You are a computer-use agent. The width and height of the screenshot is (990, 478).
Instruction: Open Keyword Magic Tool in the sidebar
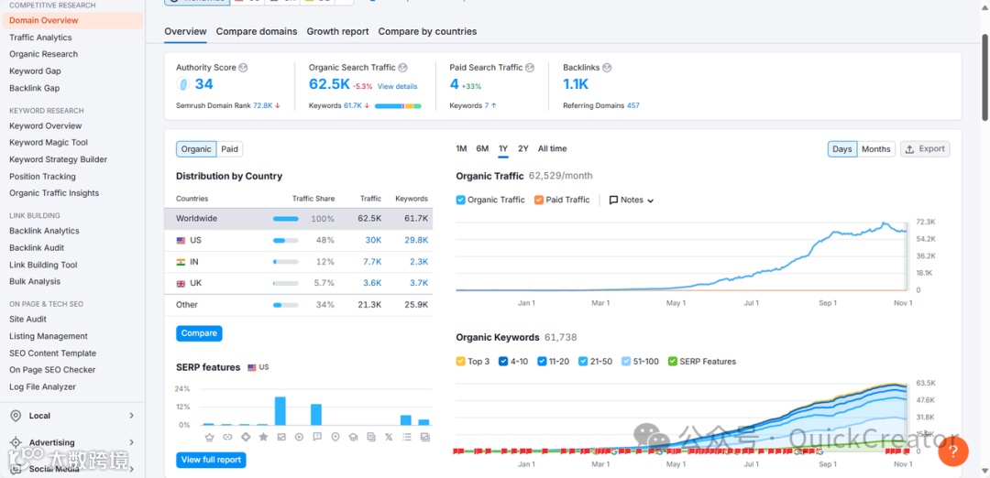tap(49, 143)
